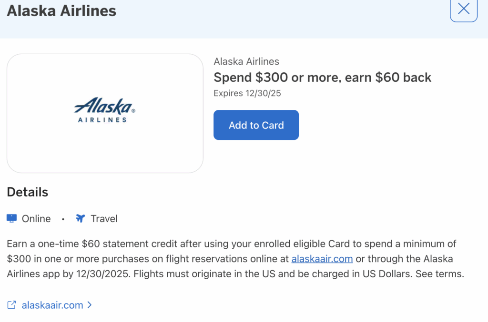
Task: Click the Alaska Airlines logo on the offer card
Action: tap(105, 112)
